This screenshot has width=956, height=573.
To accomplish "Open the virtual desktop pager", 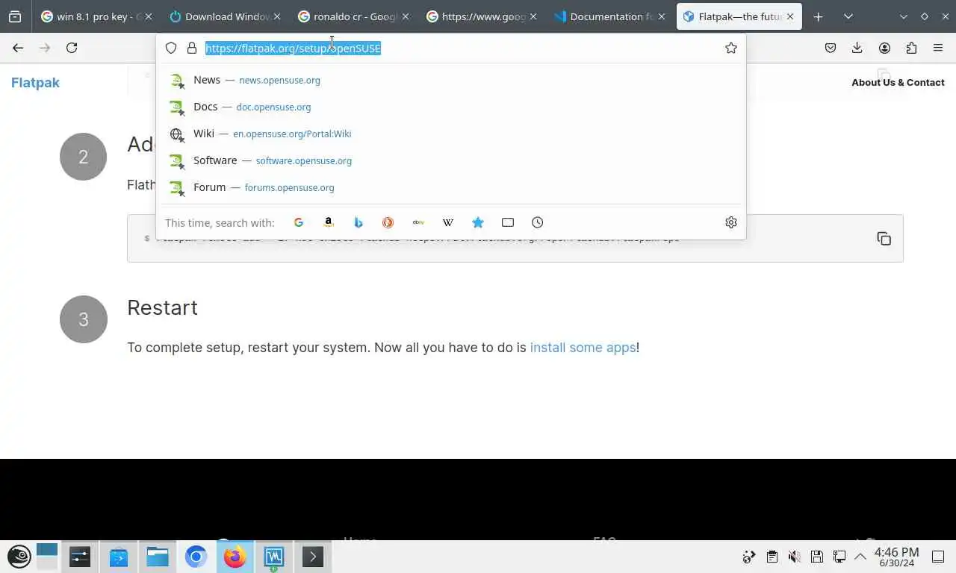I will (x=47, y=557).
